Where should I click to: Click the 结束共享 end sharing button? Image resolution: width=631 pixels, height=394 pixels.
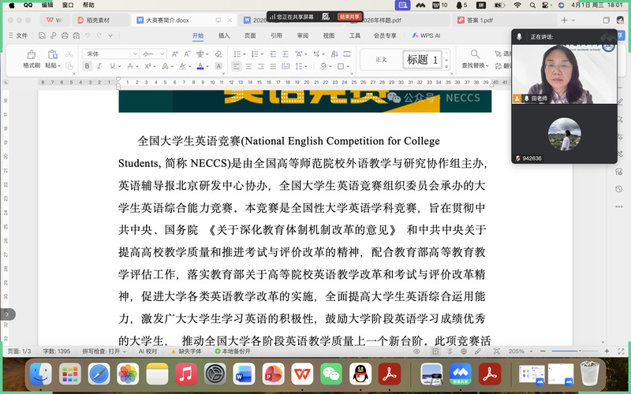[349, 17]
